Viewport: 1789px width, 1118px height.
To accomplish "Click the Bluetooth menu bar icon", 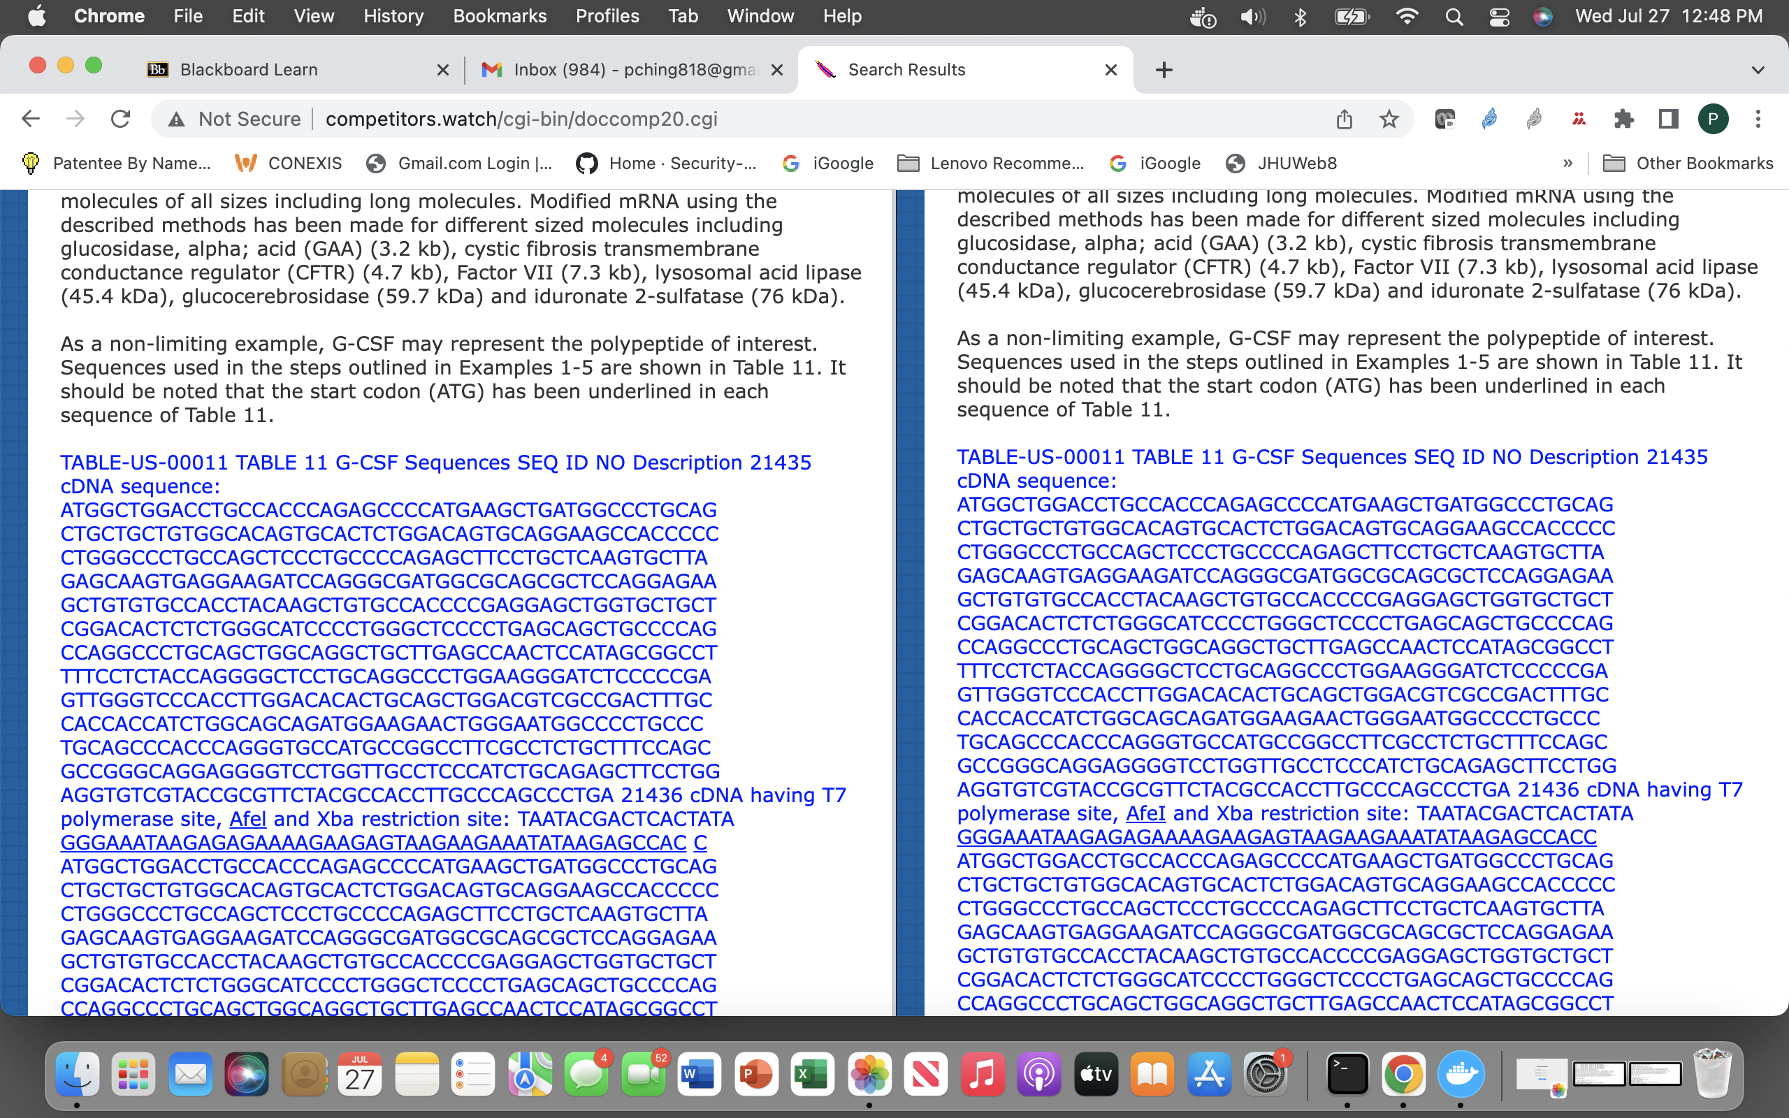I will point(1301,16).
